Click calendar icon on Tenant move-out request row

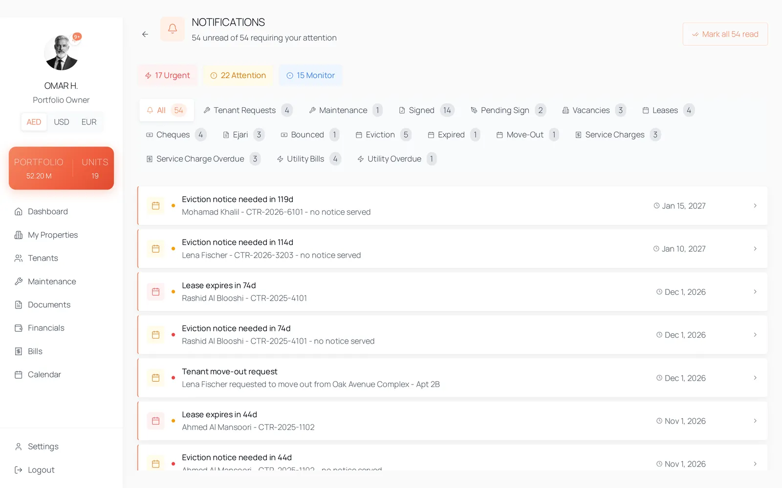tap(156, 378)
